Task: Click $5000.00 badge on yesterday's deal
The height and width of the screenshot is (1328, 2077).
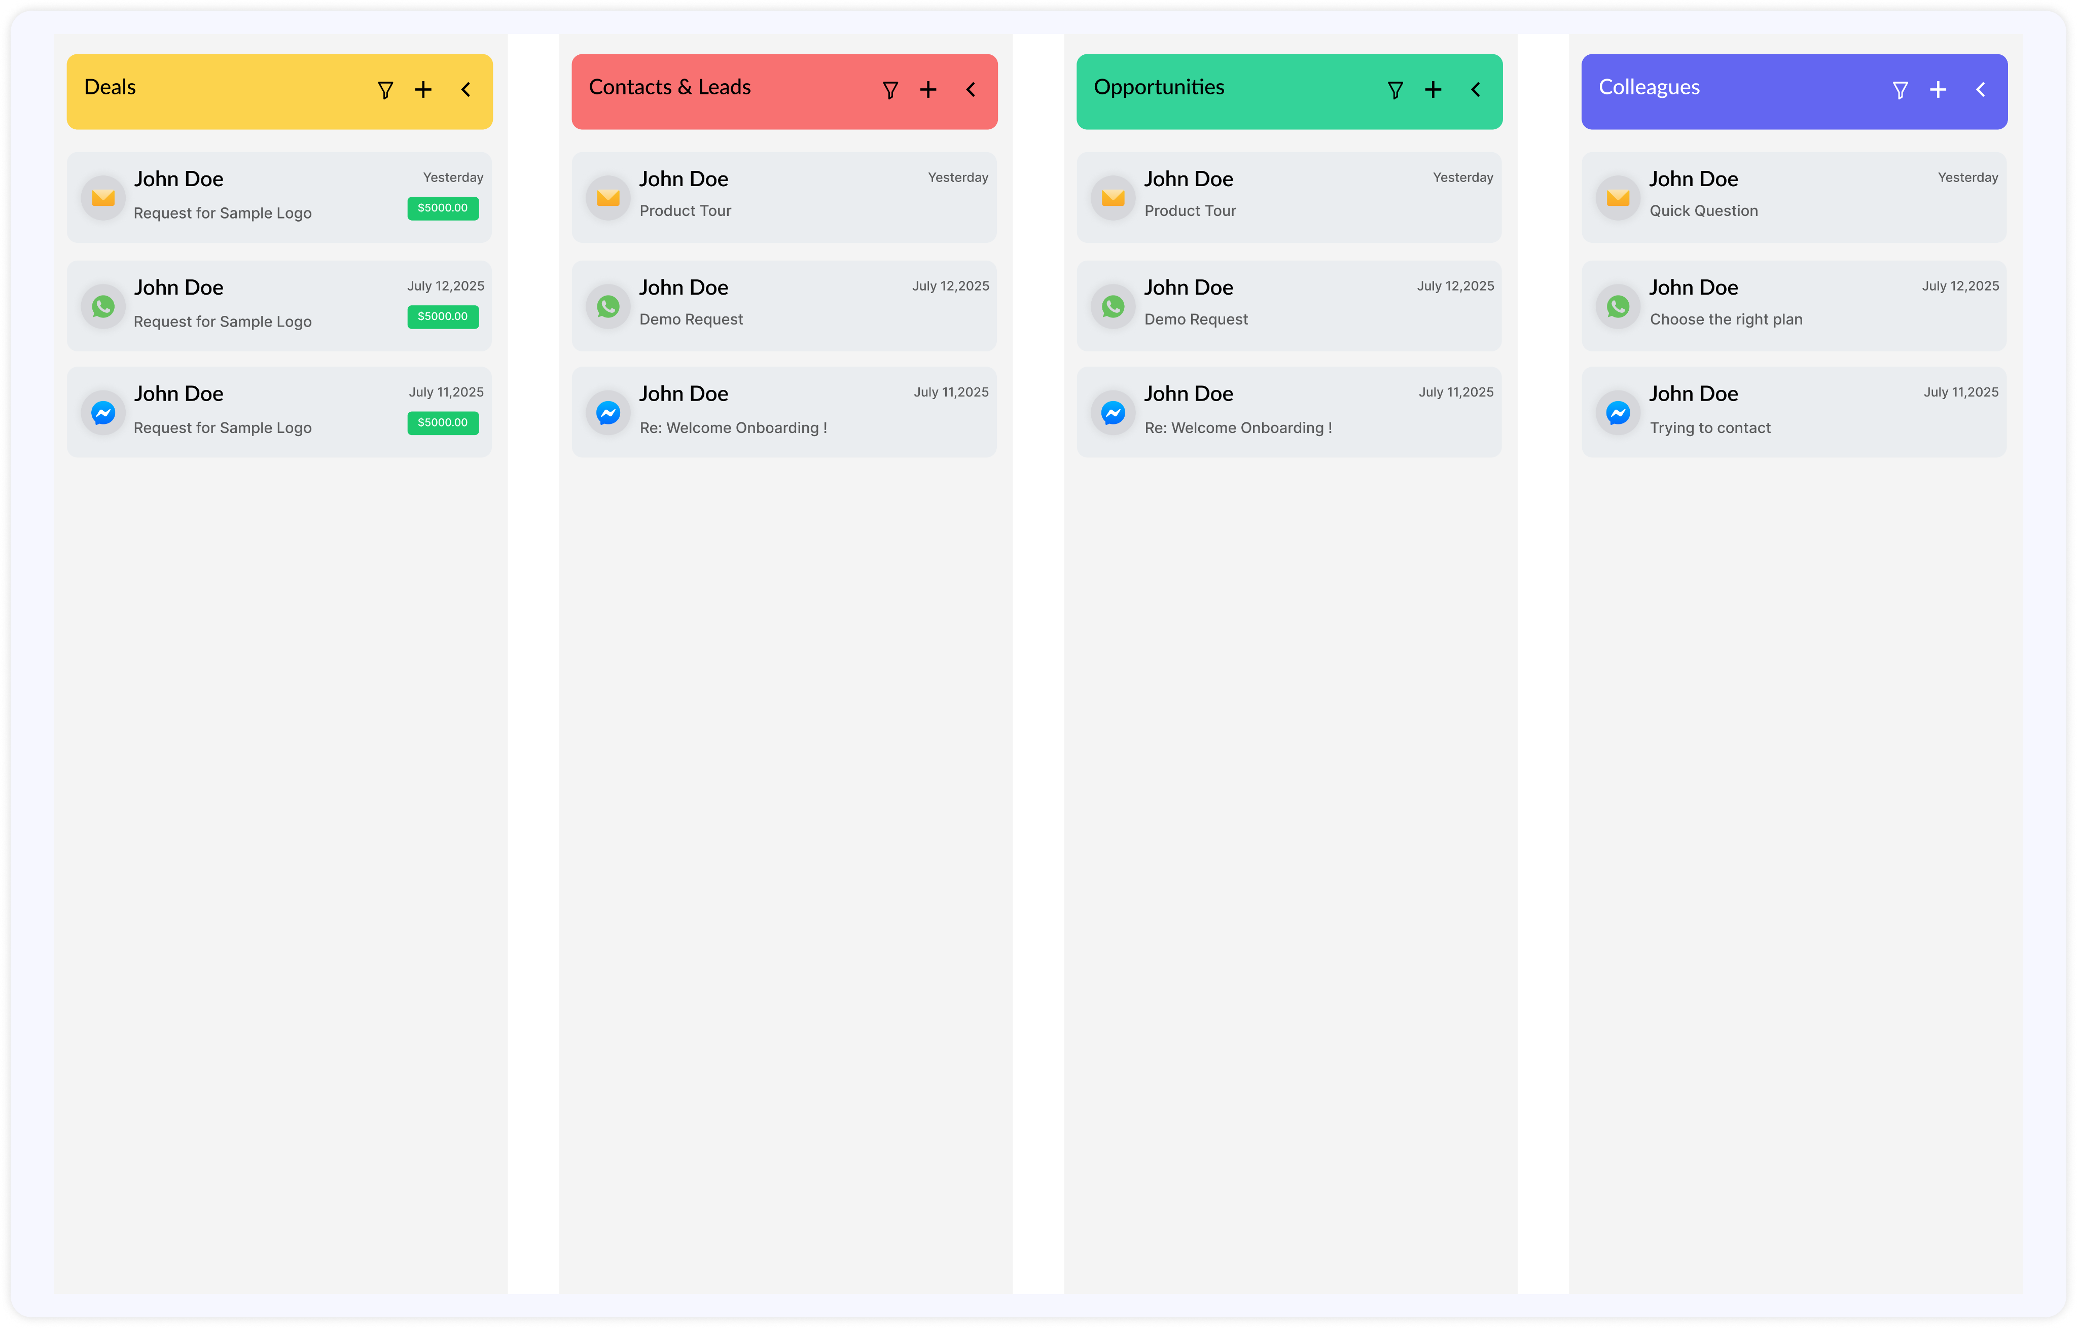Action: click(x=443, y=208)
